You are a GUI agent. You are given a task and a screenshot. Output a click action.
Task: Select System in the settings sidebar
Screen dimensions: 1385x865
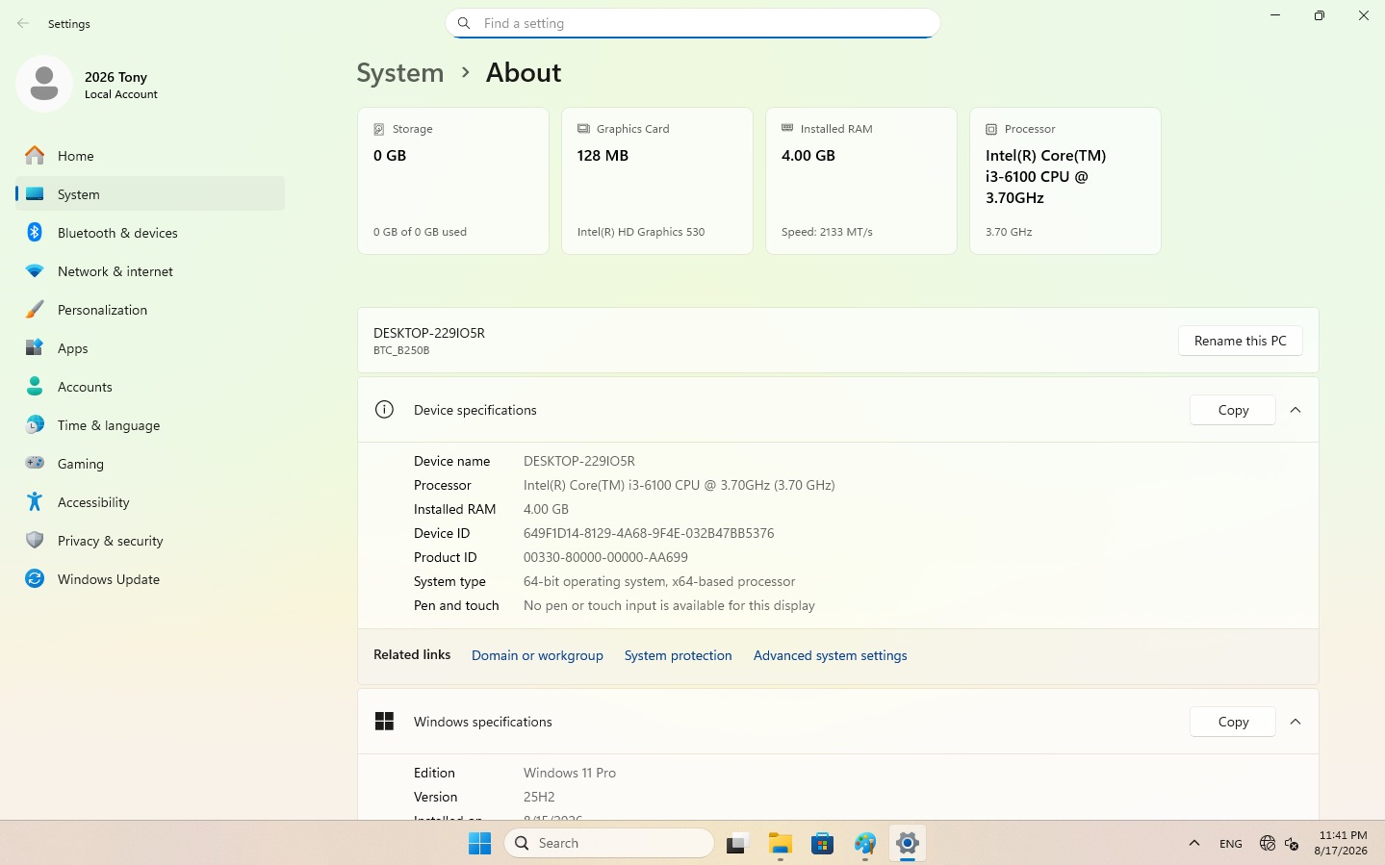pyautogui.click(x=150, y=193)
